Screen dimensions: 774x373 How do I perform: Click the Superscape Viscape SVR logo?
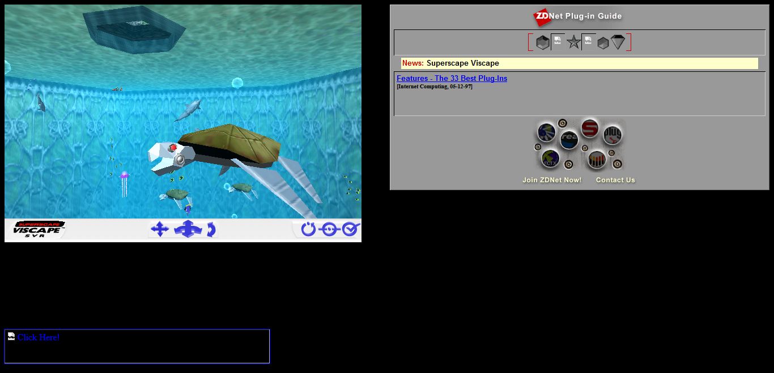(39, 229)
